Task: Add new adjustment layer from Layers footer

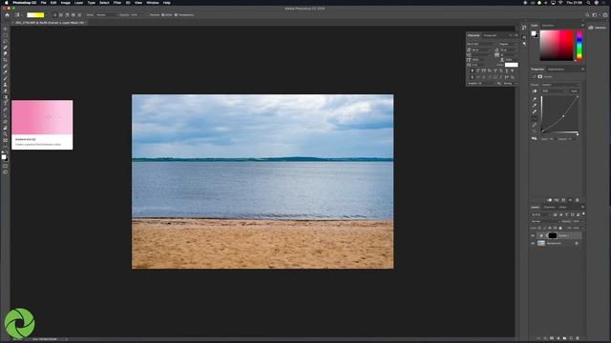Action: point(558,338)
